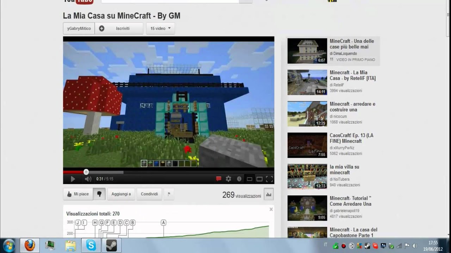
Task: Click the search button next to the search field
Action: [246, 1]
